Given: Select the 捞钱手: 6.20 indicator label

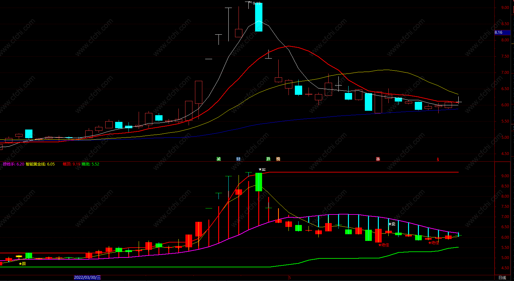Looking at the screenshot, I should [x=13, y=164].
